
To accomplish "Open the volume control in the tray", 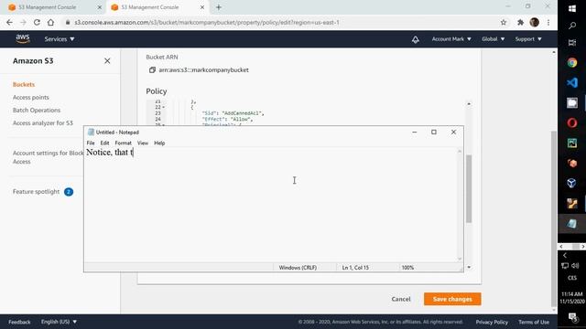I will click(x=576, y=266).
